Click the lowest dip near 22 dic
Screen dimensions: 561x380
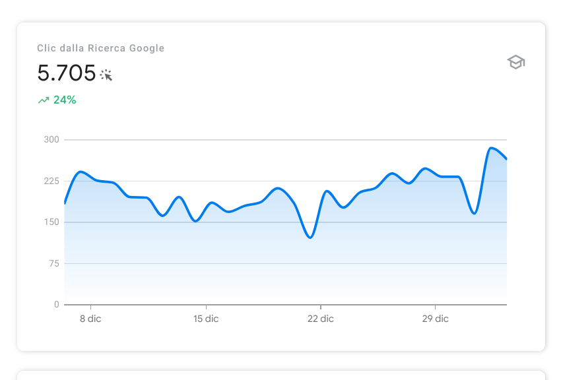click(310, 237)
